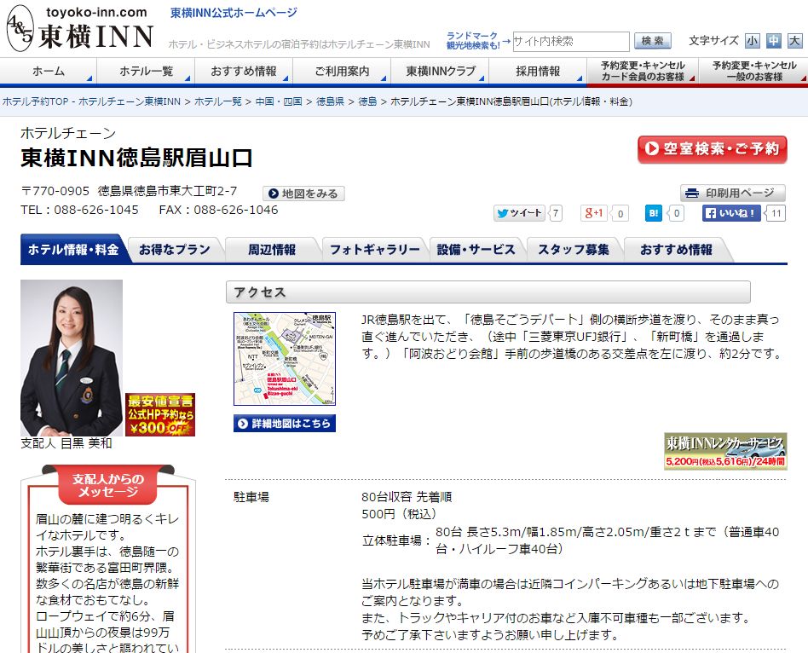Open the 採用情報 navigation menu
Image resolution: width=808 pixels, height=653 pixels.
click(x=538, y=71)
